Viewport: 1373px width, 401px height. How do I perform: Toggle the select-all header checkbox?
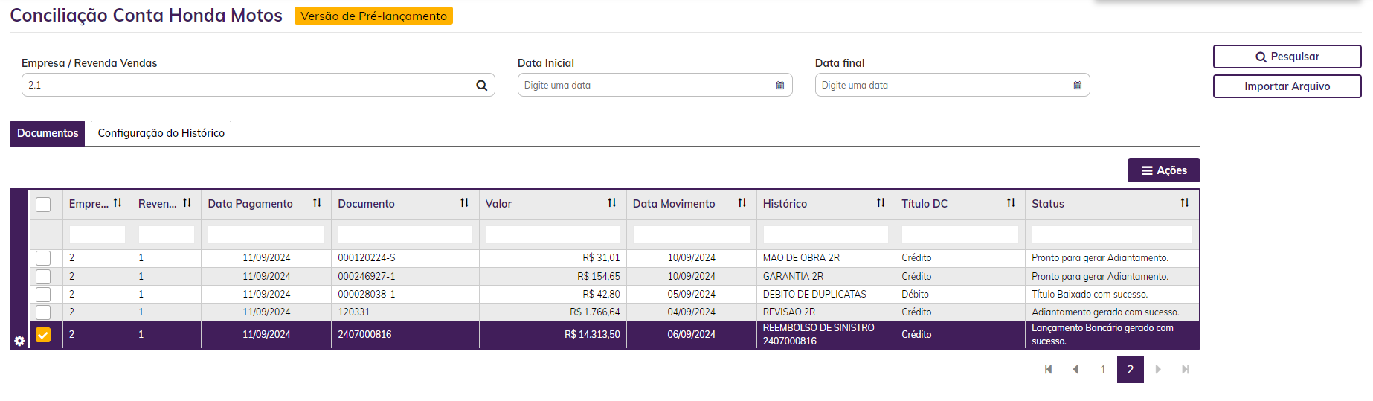pos(43,204)
